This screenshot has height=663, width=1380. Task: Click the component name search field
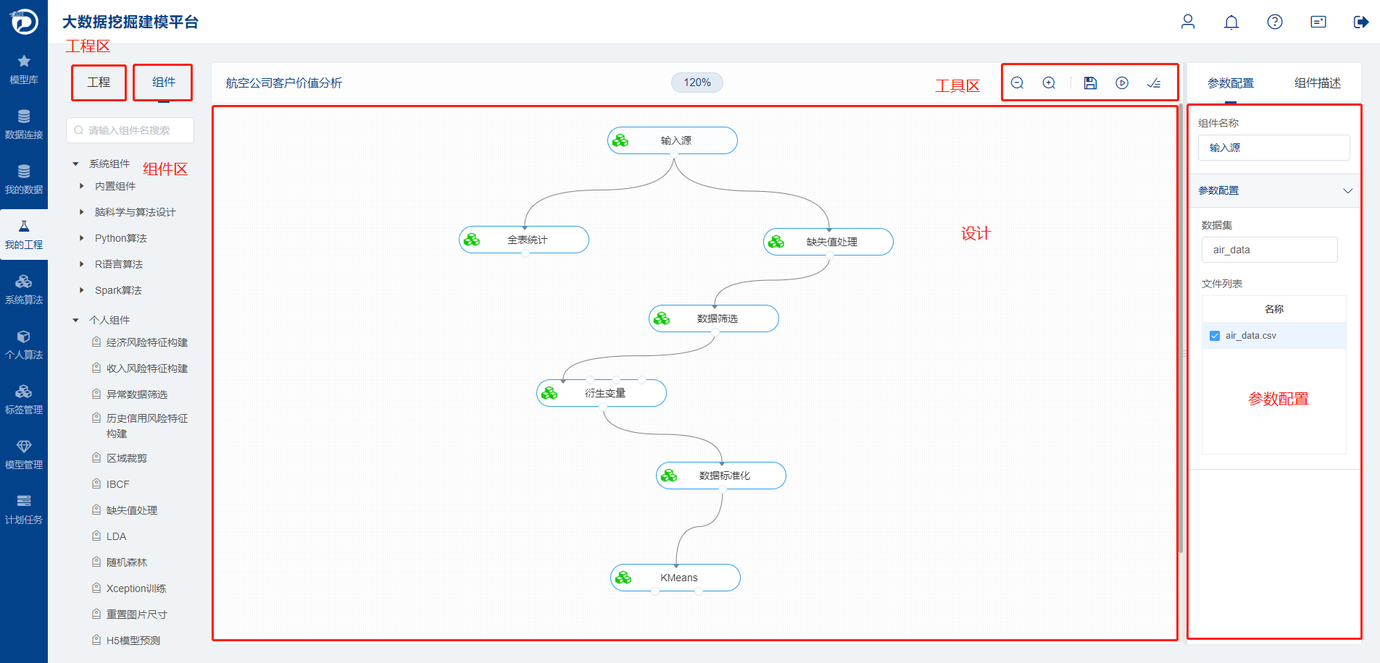tap(130, 130)
